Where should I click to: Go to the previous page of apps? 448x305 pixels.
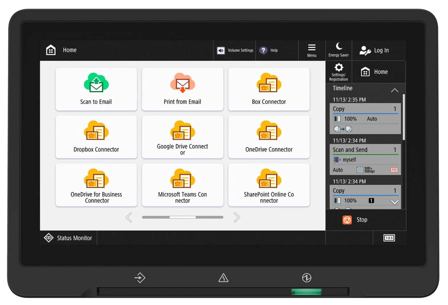pyautogui.click(x=129, y=217)
